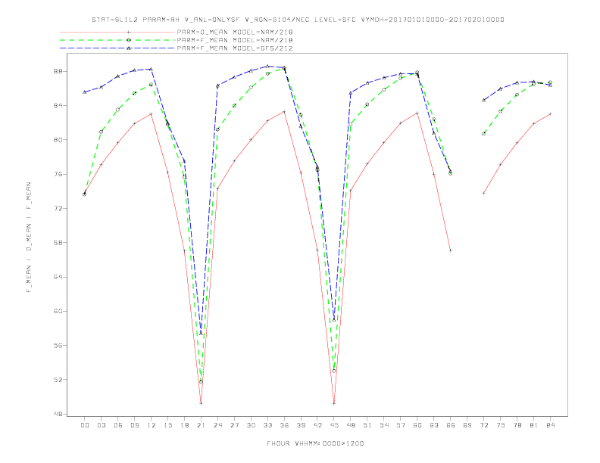Select the legend entry PARM=F_MEAN MODEL=GFS/212
The width and height of the screenshot is (600, 463).
click(x=235, y=48)
